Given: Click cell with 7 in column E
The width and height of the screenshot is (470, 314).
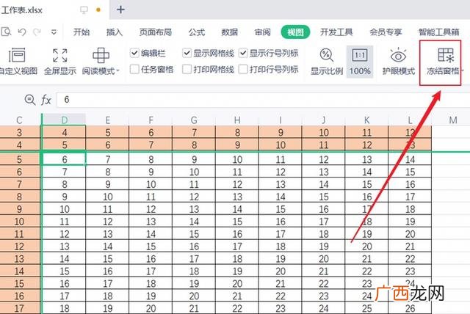Looking at the screenshot, I should point(108,158).
